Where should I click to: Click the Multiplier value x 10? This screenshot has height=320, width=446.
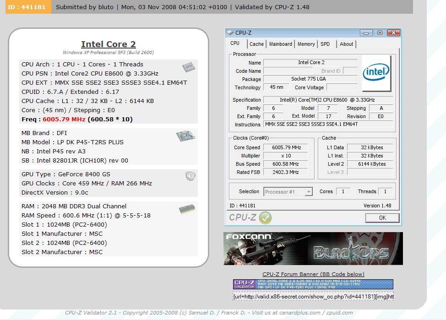[x=286, y=156]
